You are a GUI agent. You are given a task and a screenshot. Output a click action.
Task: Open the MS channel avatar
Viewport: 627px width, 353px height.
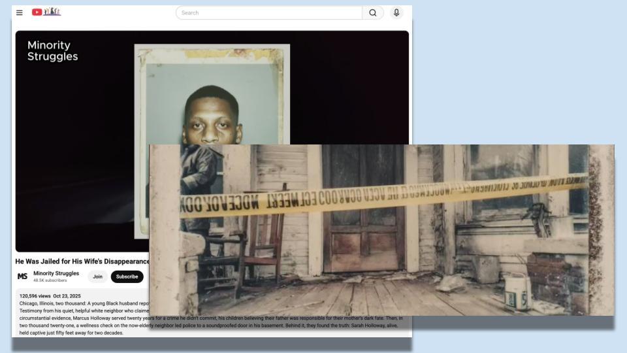click(23, 277)
